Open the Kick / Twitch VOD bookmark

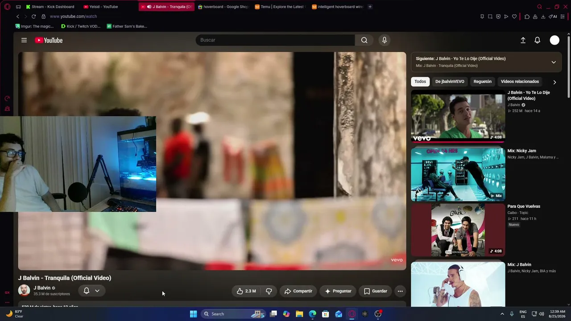coord(81,26)
